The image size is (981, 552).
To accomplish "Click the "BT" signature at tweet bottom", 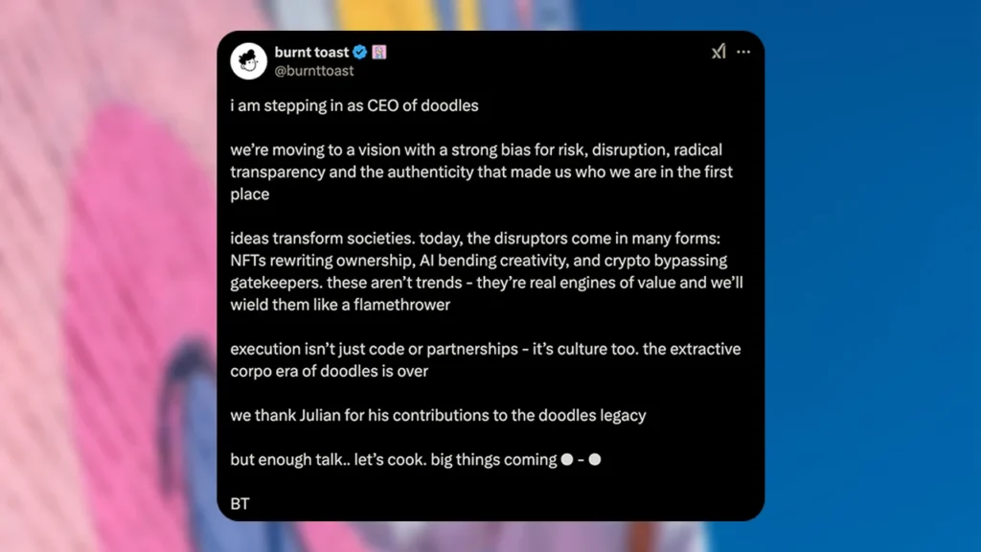I will tap(240, 504).
